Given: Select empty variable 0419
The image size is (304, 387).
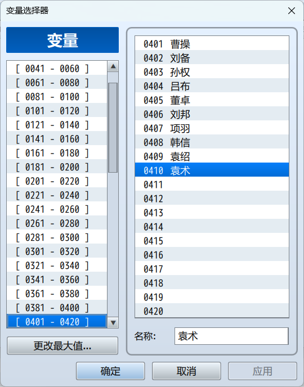Looking at the screenshot, I should pos(212,297).
